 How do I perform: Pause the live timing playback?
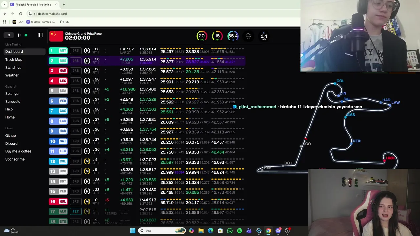click(19, 35)
